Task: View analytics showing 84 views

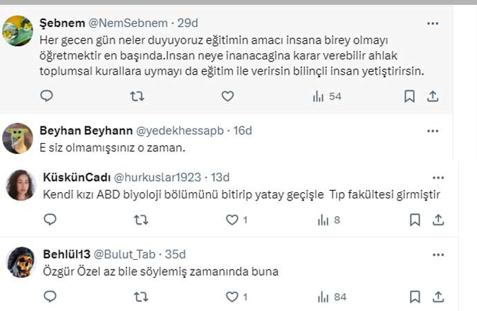Action: click(332, 297)
